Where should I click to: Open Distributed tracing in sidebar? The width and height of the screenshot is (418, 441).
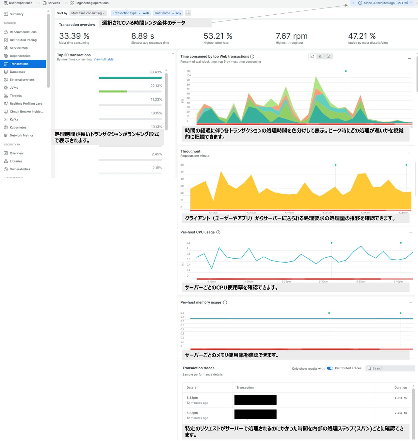tap(23, 40)
